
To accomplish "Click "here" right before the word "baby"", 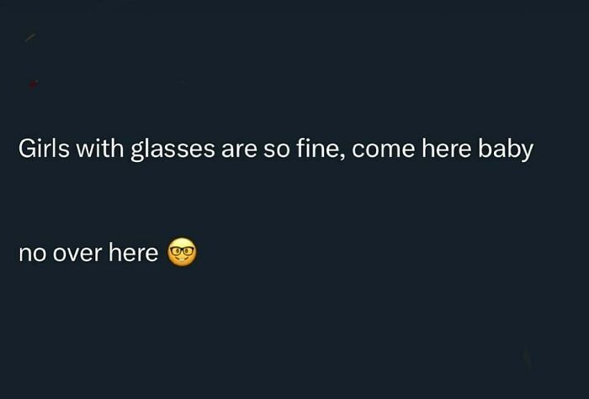I will 448,150.
